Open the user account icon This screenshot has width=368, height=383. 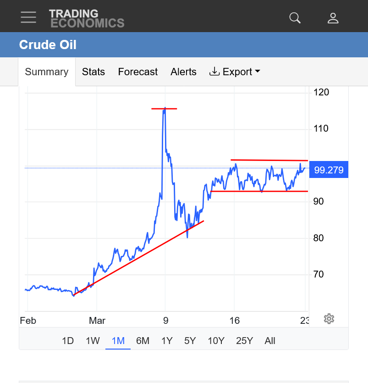pyautogui.click(x=333, y=18)
